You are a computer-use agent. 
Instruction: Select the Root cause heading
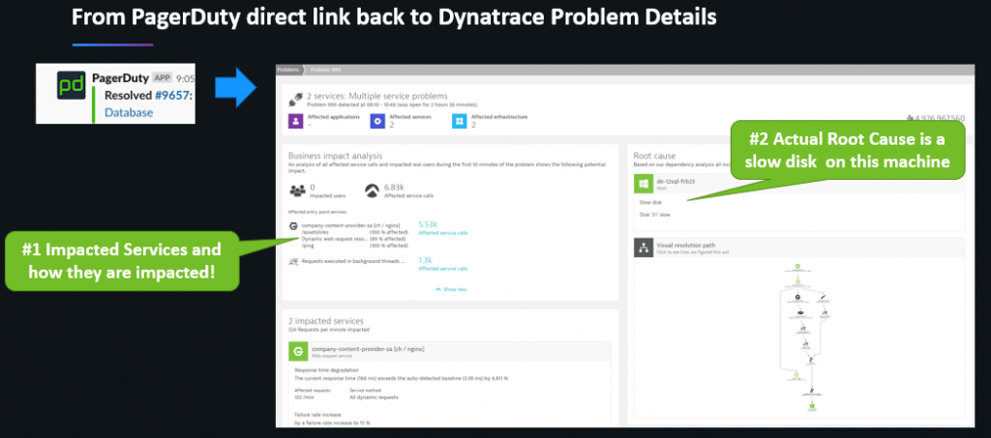pos(655,156)
